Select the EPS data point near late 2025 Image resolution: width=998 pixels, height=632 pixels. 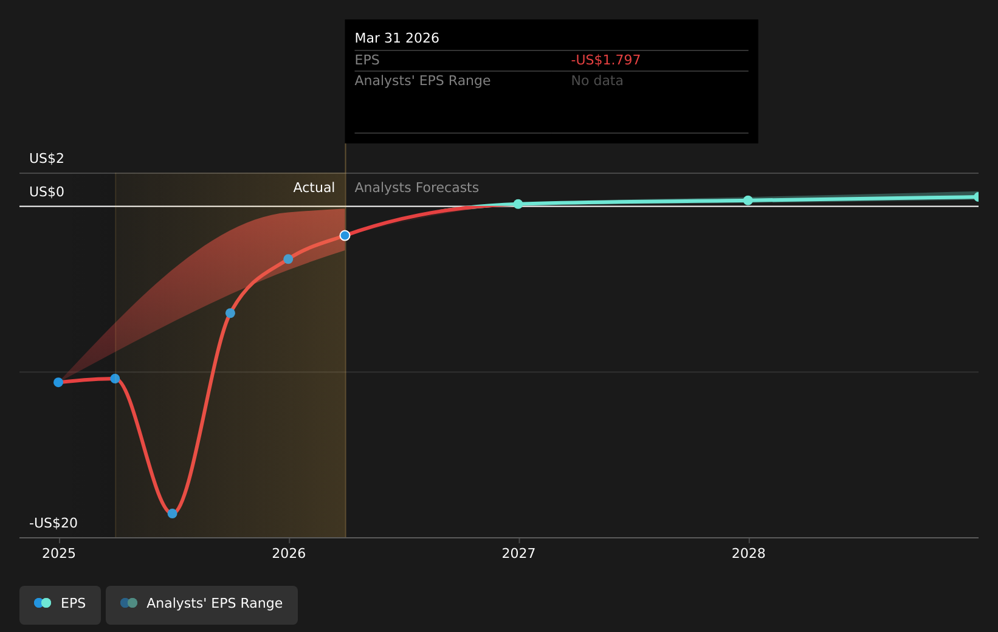tap(230, 313)
